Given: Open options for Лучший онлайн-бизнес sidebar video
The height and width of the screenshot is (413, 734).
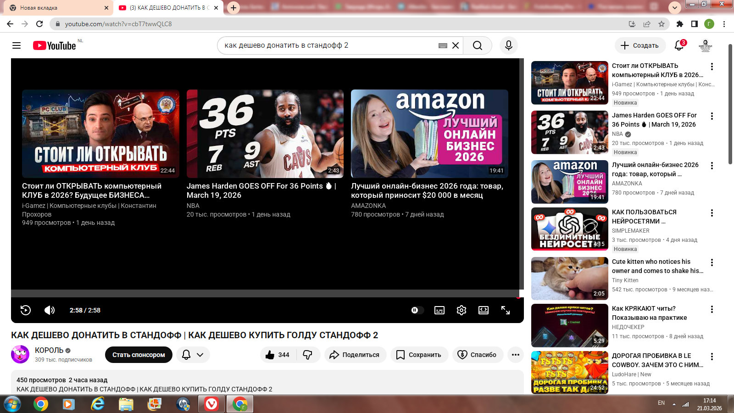Looking at the screenshot, I should (x=712, y=166).
